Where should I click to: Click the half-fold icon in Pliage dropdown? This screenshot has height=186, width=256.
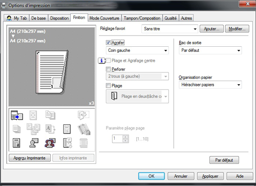pyautogui.click(x=114, y=96)
